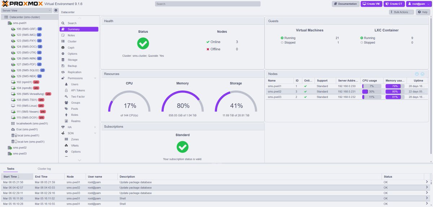Image resolution: width=433 pixels, height=207 pixels.
Task: Expand task row Mar 06 05:21:56 arrow
Action: click(428, 182)
